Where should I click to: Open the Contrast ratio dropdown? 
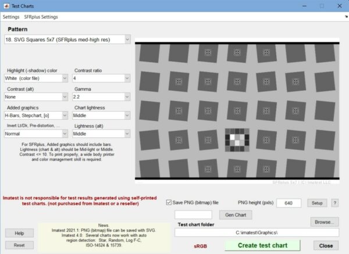click(102, 78)
